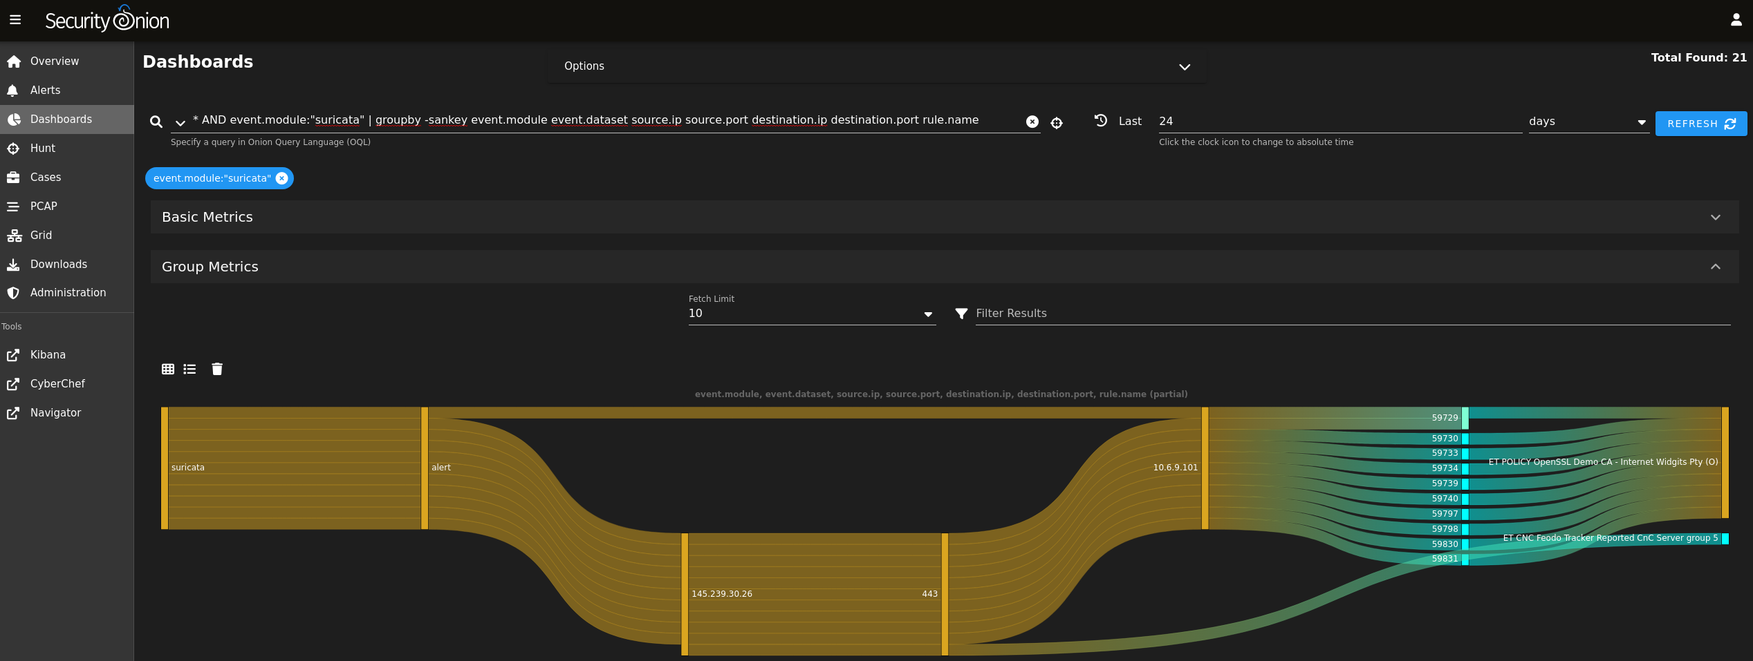Open Navigator external link

point(67,413)
